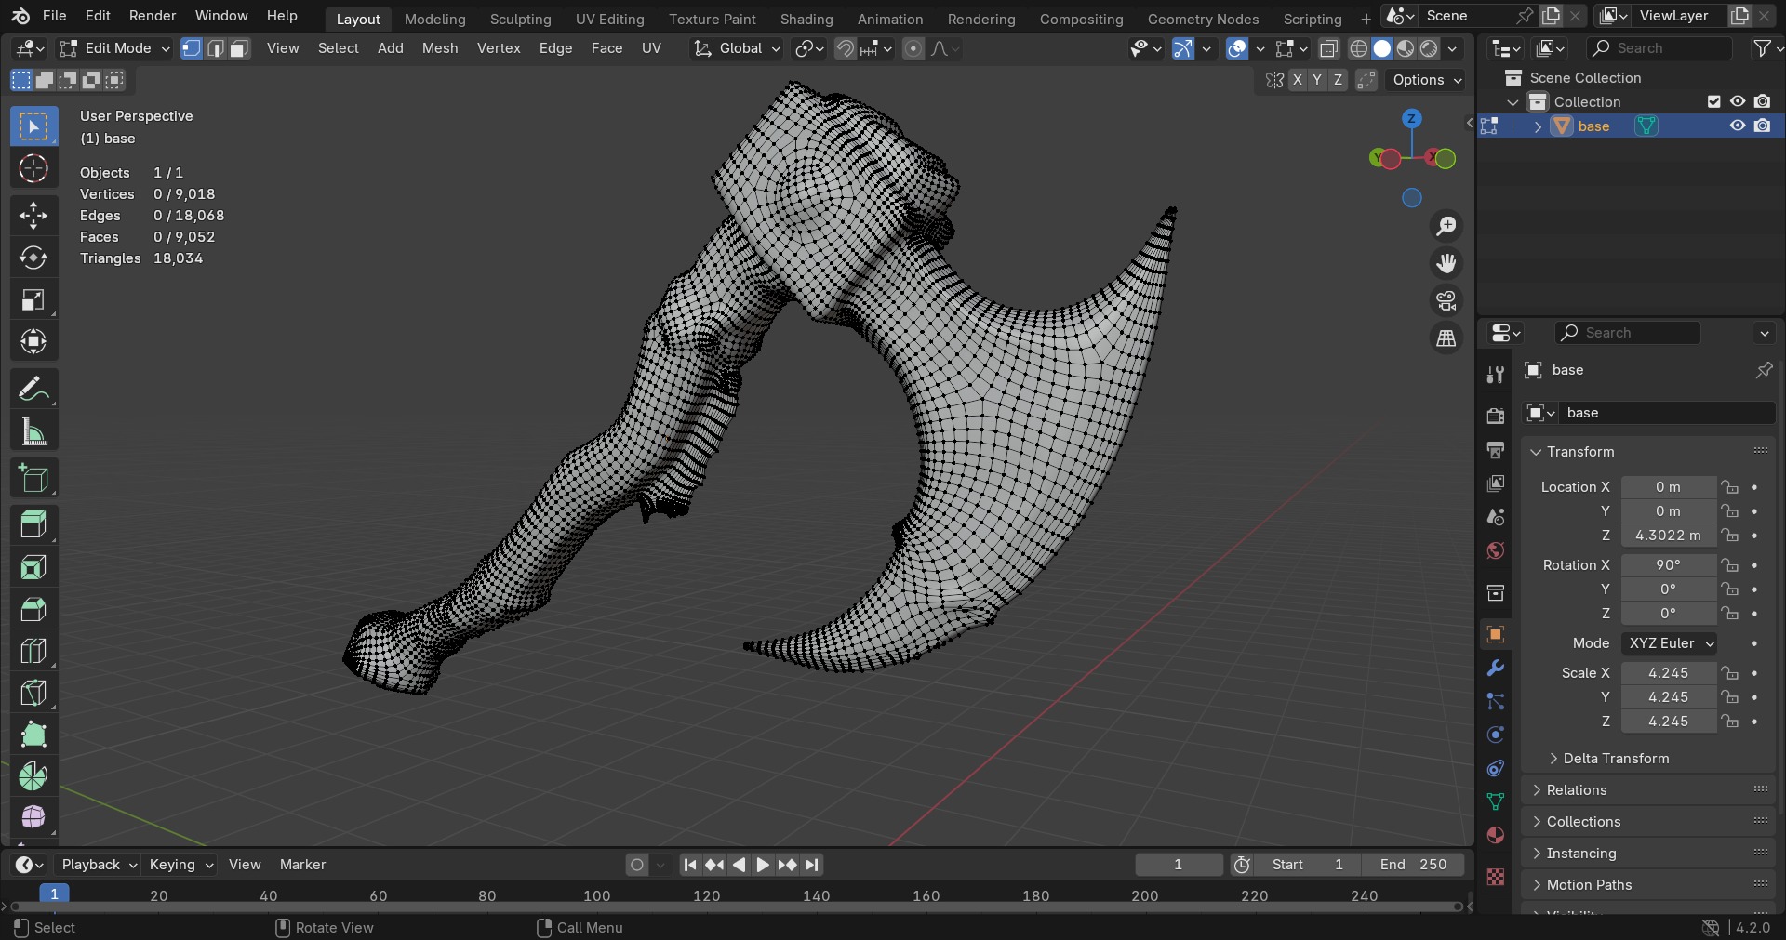Open the World properties tab icon
This screenshot has width=1786, height=940.
pos(1496,550)
